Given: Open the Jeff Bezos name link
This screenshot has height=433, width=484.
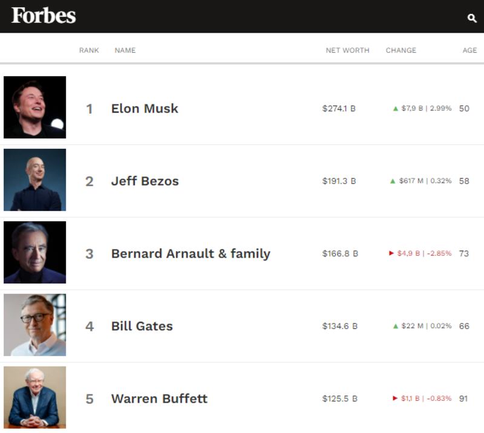Looking at the screenshot, I should click(x=145, y=181).
